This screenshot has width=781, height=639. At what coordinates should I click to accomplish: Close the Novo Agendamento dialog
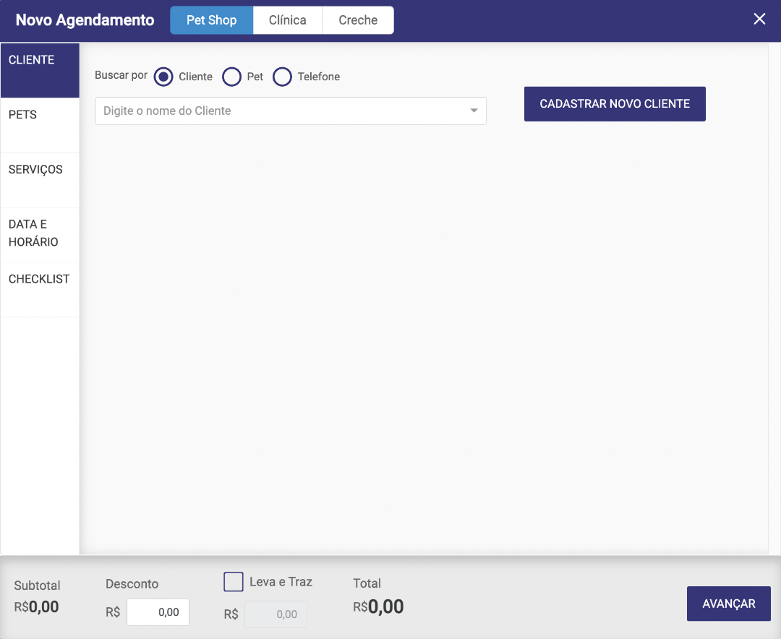click(x=759, y=20)
